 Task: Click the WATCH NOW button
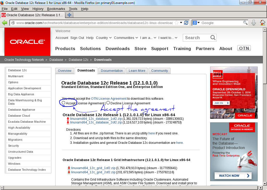233,176
